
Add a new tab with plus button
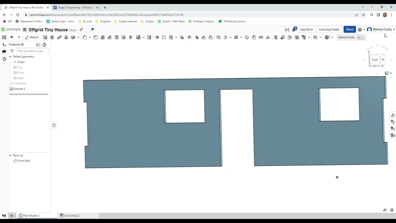pyautogui.click(x=11, y=216)
